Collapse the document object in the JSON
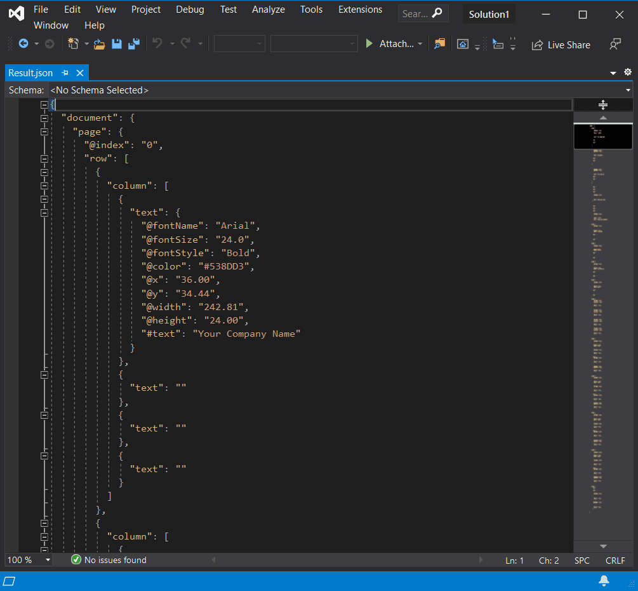The image size is (638, 591). [44, 118]
